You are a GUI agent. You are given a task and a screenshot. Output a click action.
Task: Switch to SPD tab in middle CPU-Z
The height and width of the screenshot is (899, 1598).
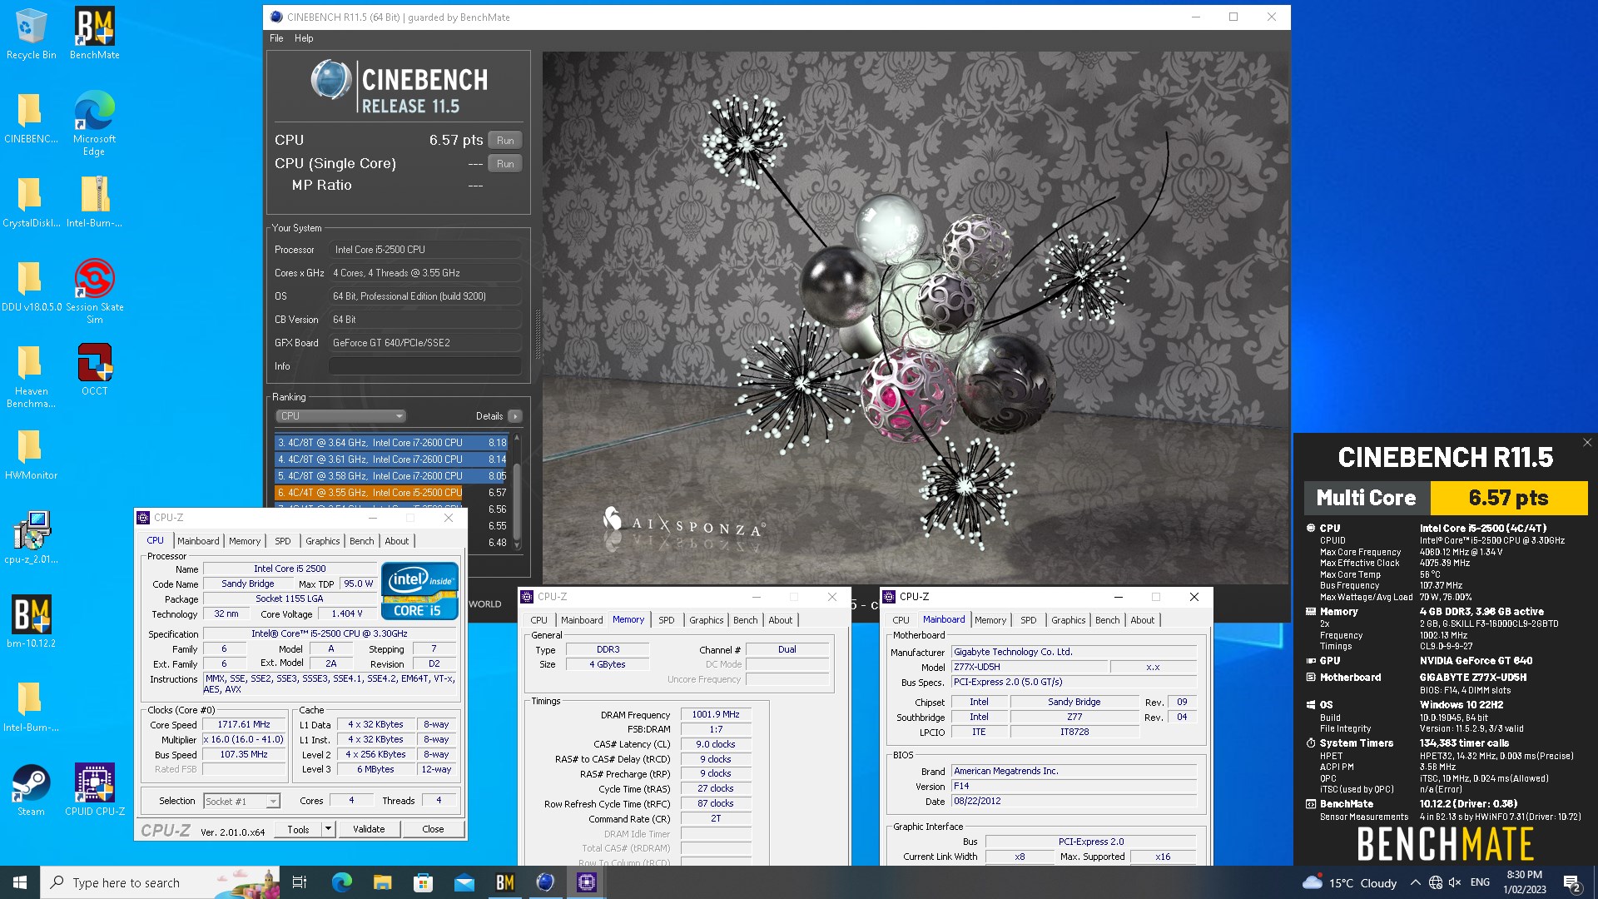[667, 620]
